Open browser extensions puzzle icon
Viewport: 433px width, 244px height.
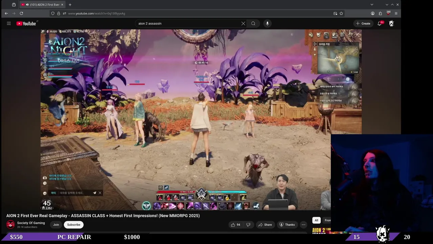point(380,13)
